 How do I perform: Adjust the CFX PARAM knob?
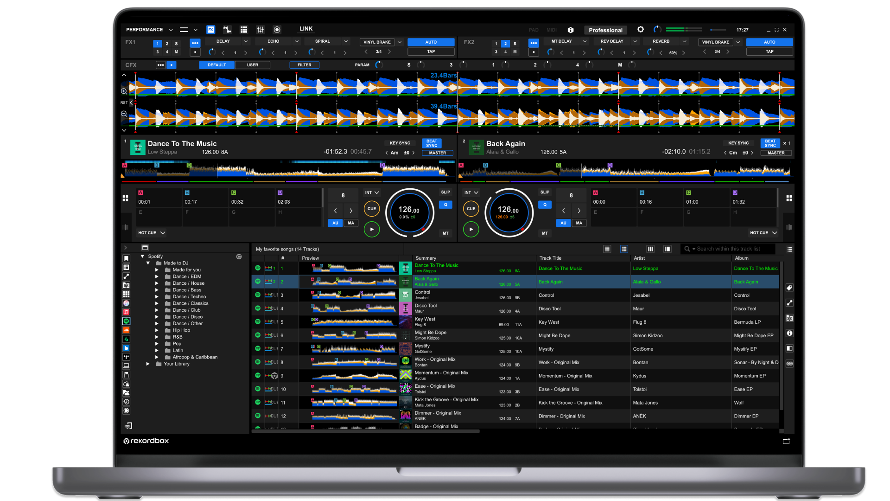tap(379, 65)
